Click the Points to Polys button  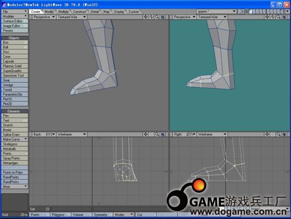pos(14,172)
